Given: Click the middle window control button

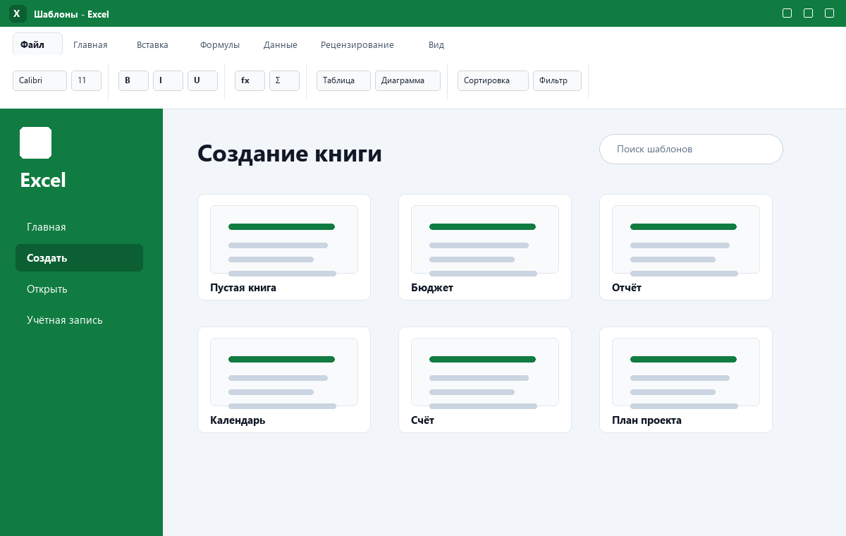Looking at the screenshot, I should point(809,13).
